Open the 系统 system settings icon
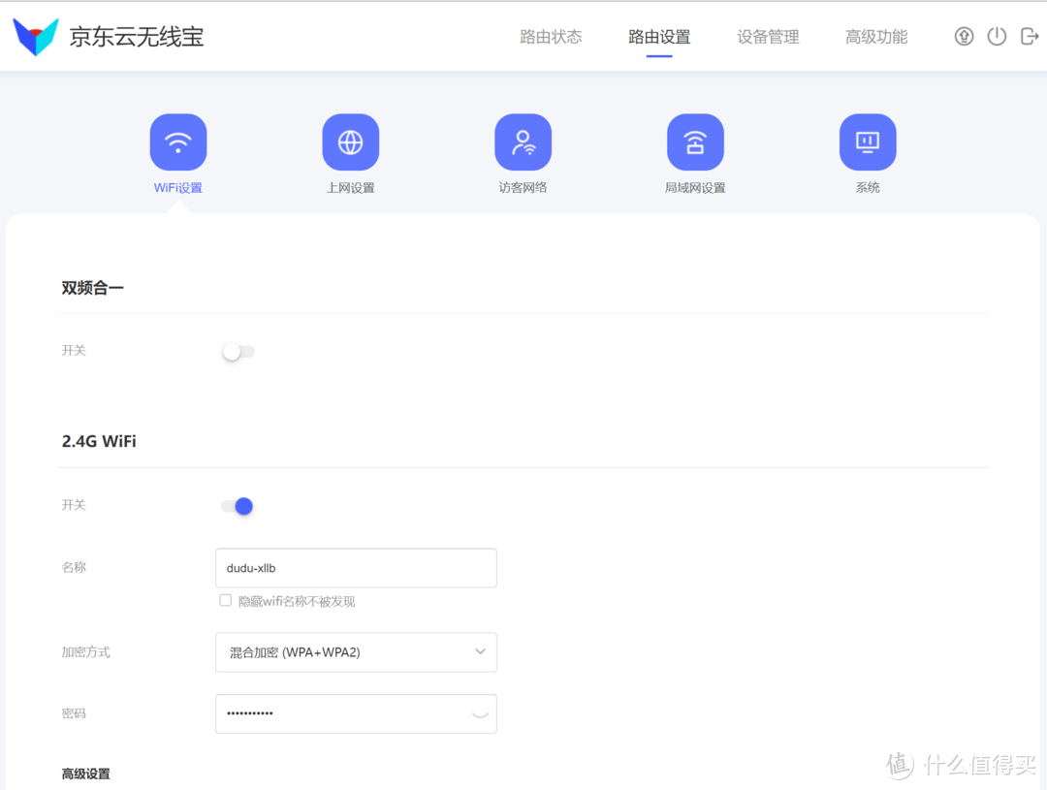 coord(868,142)
